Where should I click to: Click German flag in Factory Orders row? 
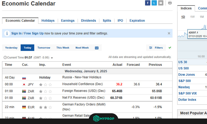[x=24, y=107]
